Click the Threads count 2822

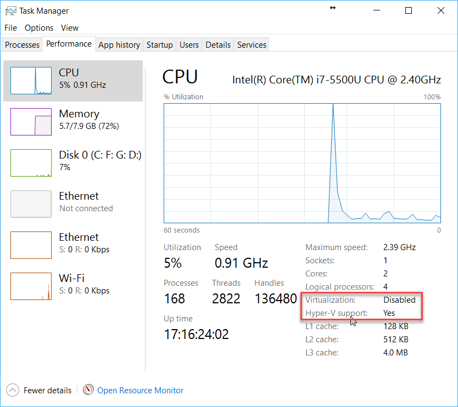[226, 298]
